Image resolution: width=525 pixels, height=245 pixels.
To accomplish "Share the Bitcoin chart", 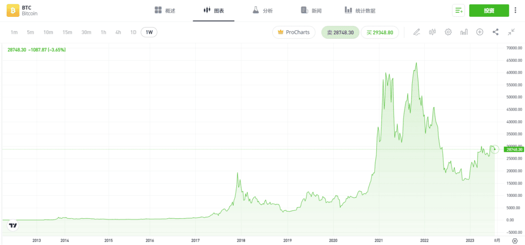I will click(x=496, y=32).
